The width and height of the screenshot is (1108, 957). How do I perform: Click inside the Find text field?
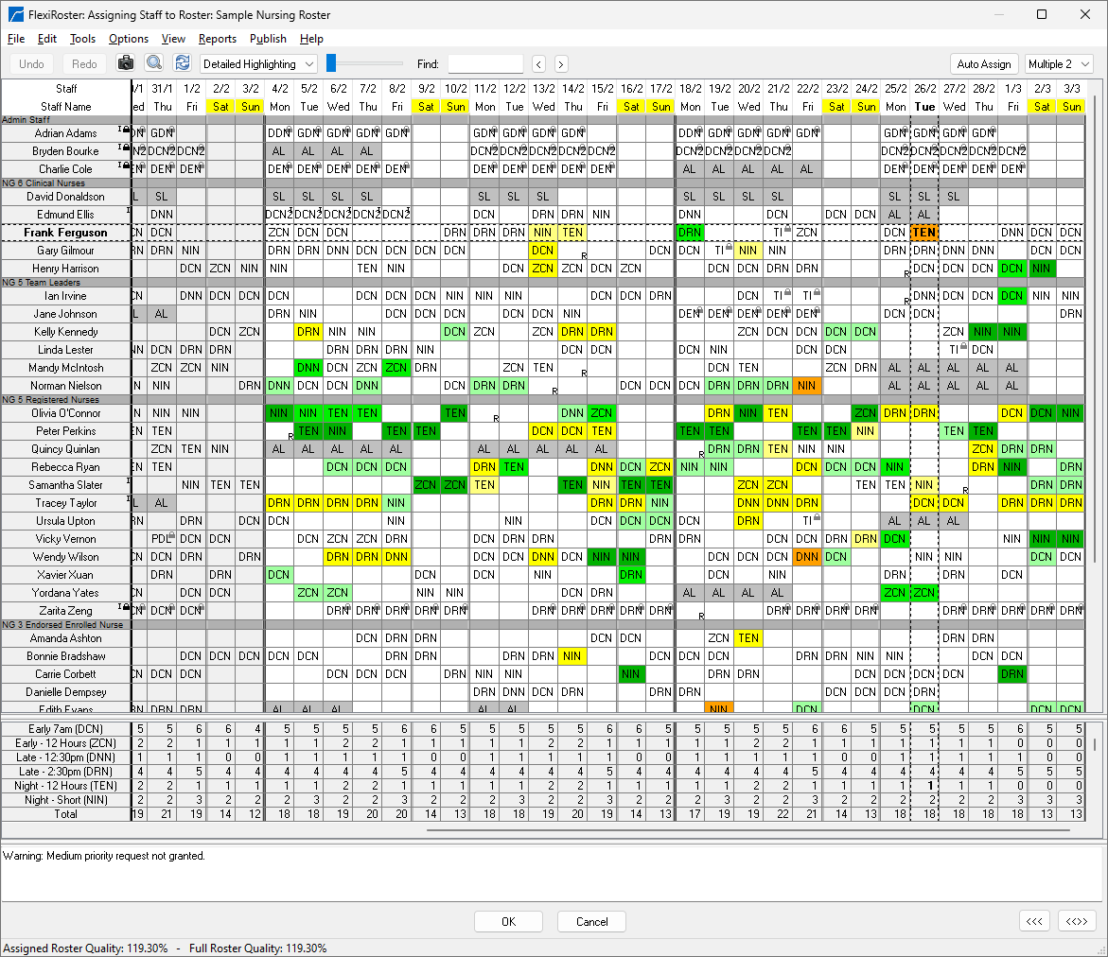pos(484,64)
